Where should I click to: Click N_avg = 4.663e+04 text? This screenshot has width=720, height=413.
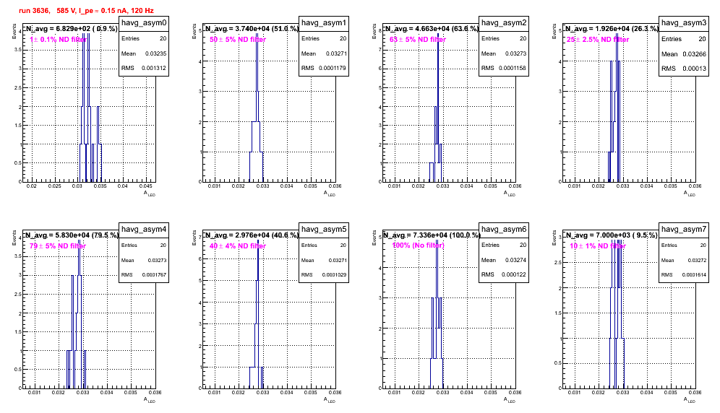432,29
